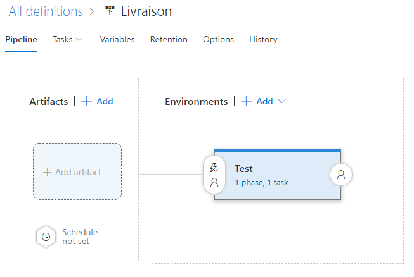The width and height of the screenshot is (414, 277).
Task: Click plus icon beside Environments Add
Action: [246, 101]
